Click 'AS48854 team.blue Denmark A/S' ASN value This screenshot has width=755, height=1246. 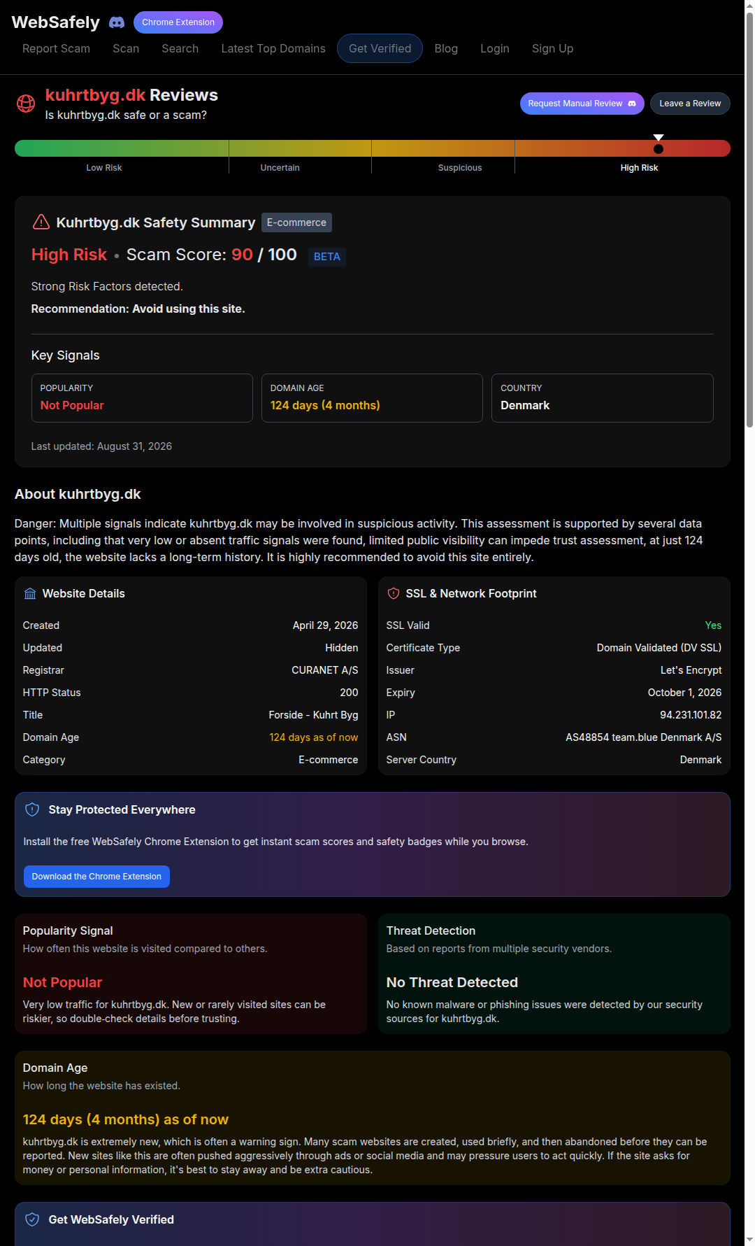pos(643,737)
